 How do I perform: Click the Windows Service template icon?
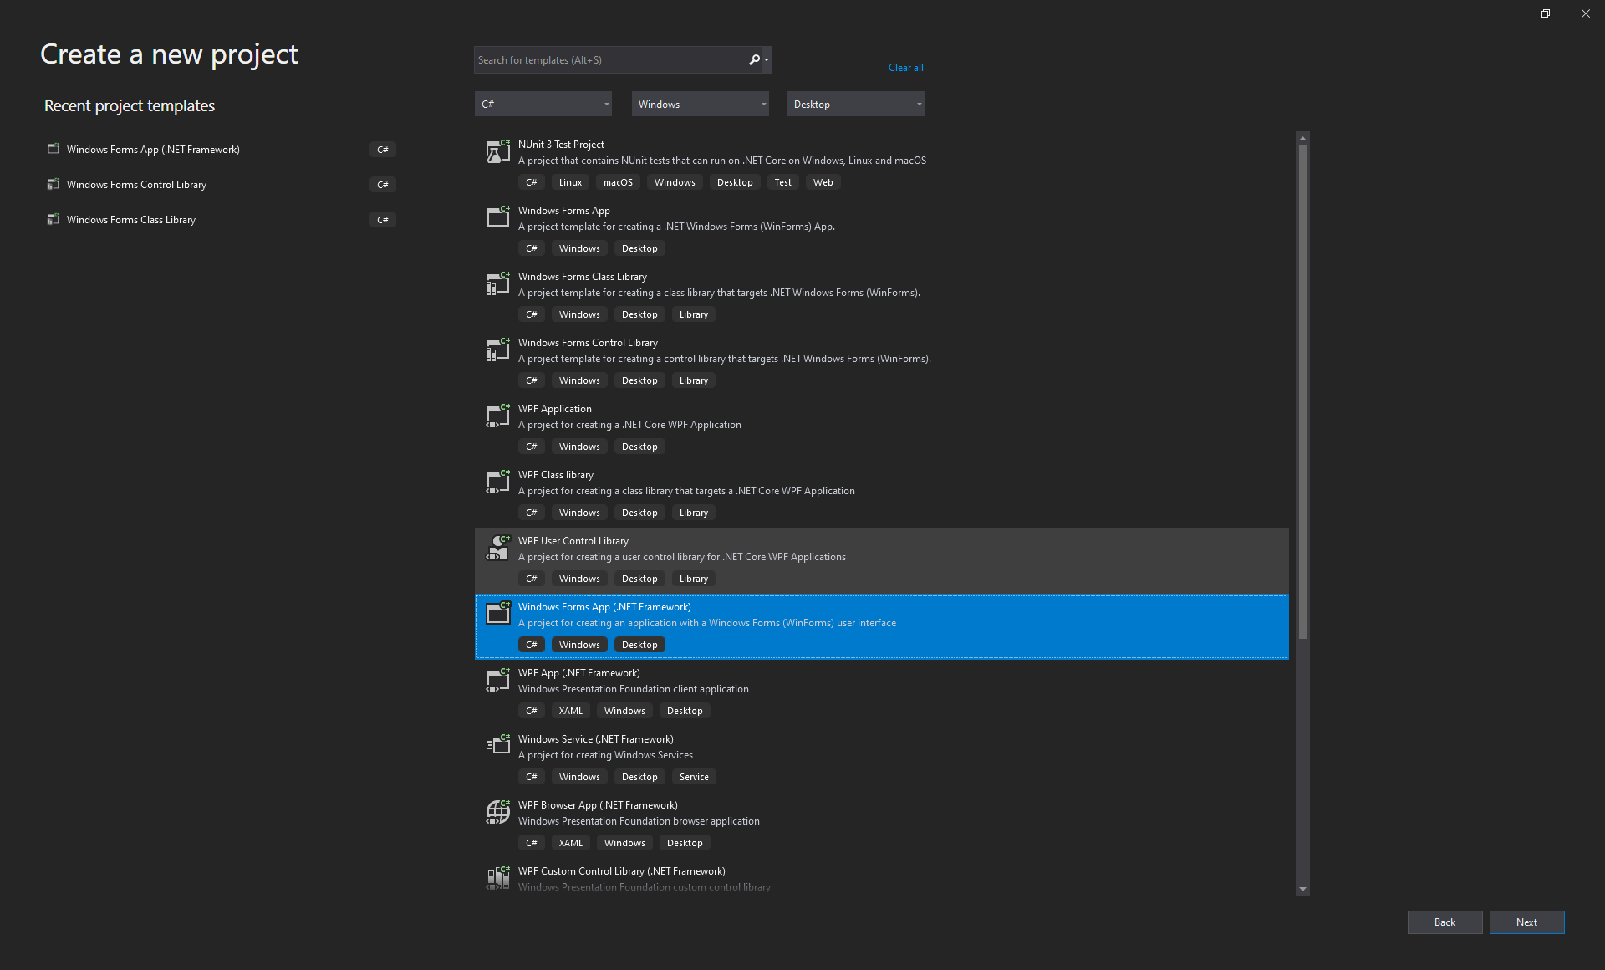pos(498,745)
